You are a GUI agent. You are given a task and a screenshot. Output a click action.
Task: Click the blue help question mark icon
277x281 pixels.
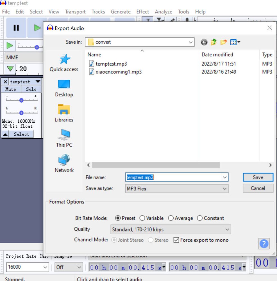click(x=264, y=244)
